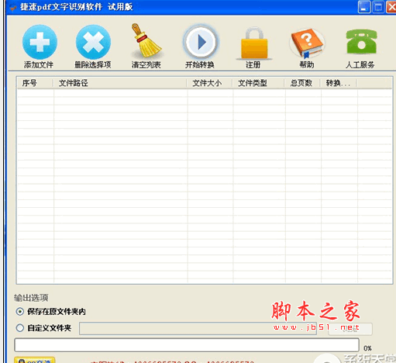Click the 添加文件 (add file) plus icon
396x363 pixels.
(x=40, y=42)
